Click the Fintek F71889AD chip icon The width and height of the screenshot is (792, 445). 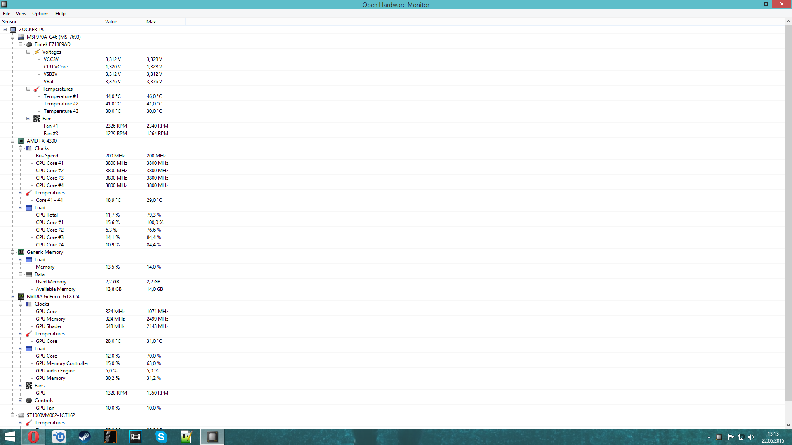29,44
